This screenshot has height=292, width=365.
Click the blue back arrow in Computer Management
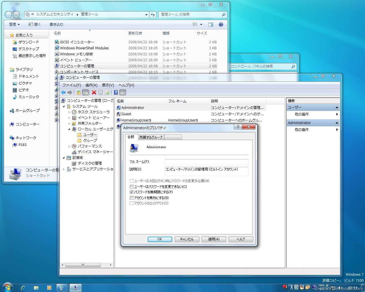click(63, 92)
